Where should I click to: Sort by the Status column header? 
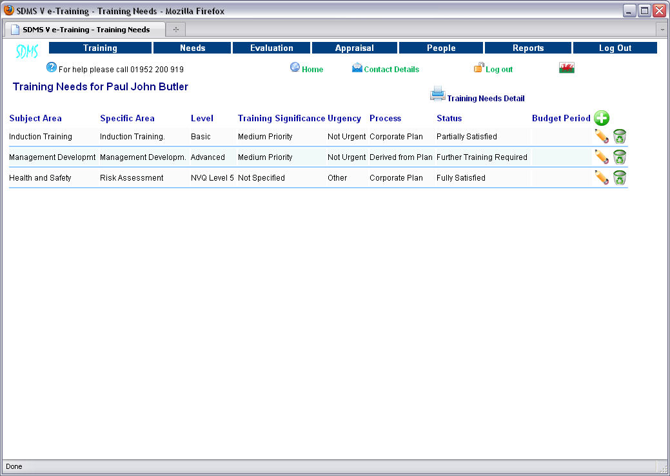(x=449, y=119)
